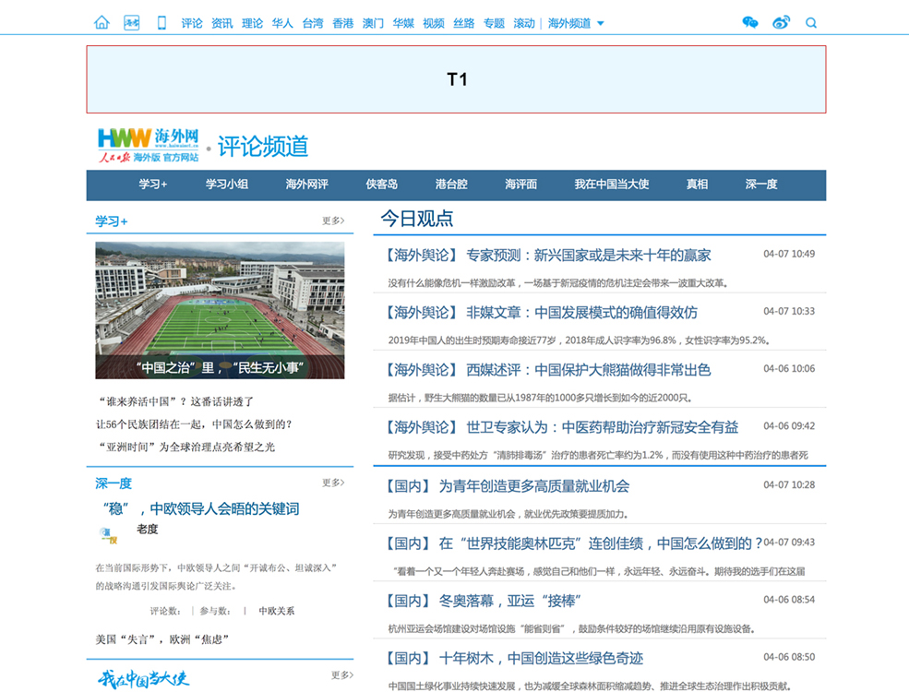The image size is (909, 692).
Task: Select the 港台腔 tab
Action: pos(451,185)
